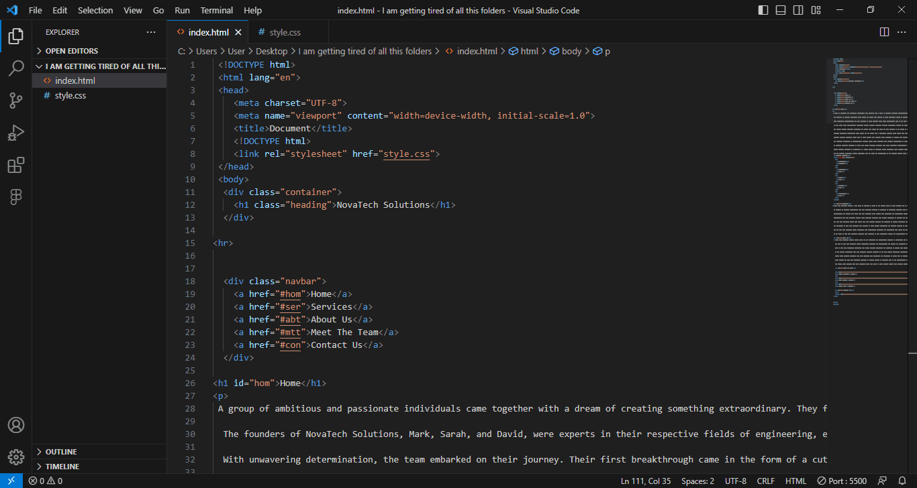Viewport: 917px width, 488px height.
Task: Toggle the secondary side bar
Action: coord(798,10)
